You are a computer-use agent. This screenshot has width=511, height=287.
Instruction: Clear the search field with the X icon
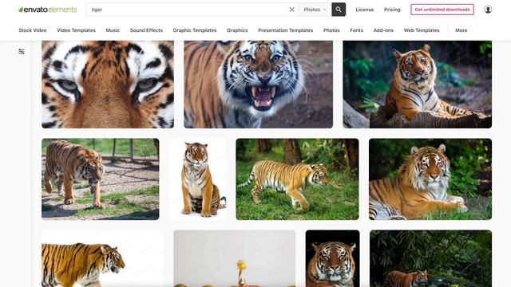pos(292,10)
